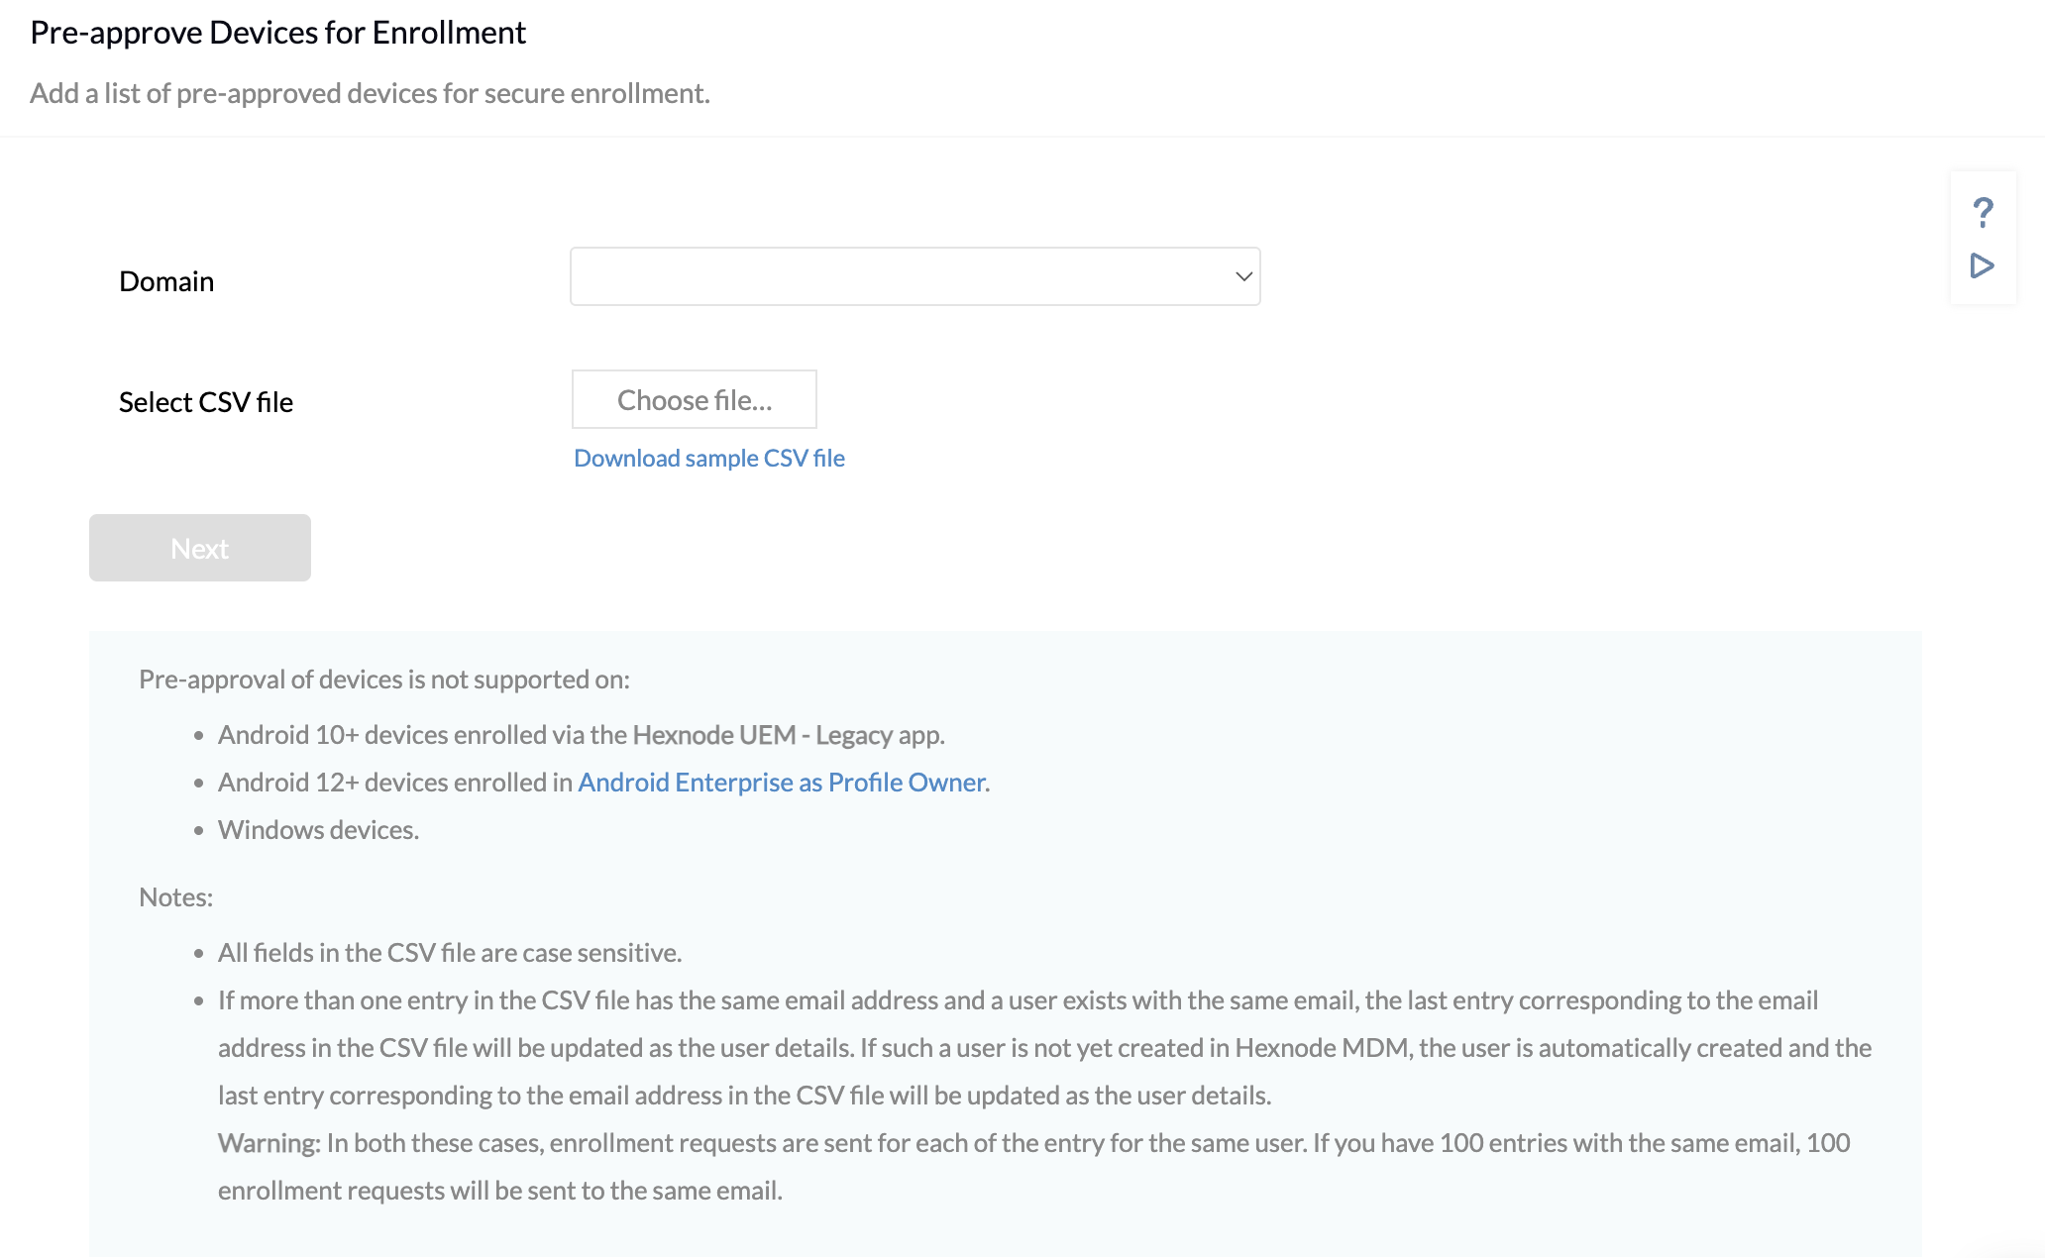2045x1258 pixels.
Task: Click the 'Pre-approval of devices is not supported on' text
Action: [x=384, y=680]
